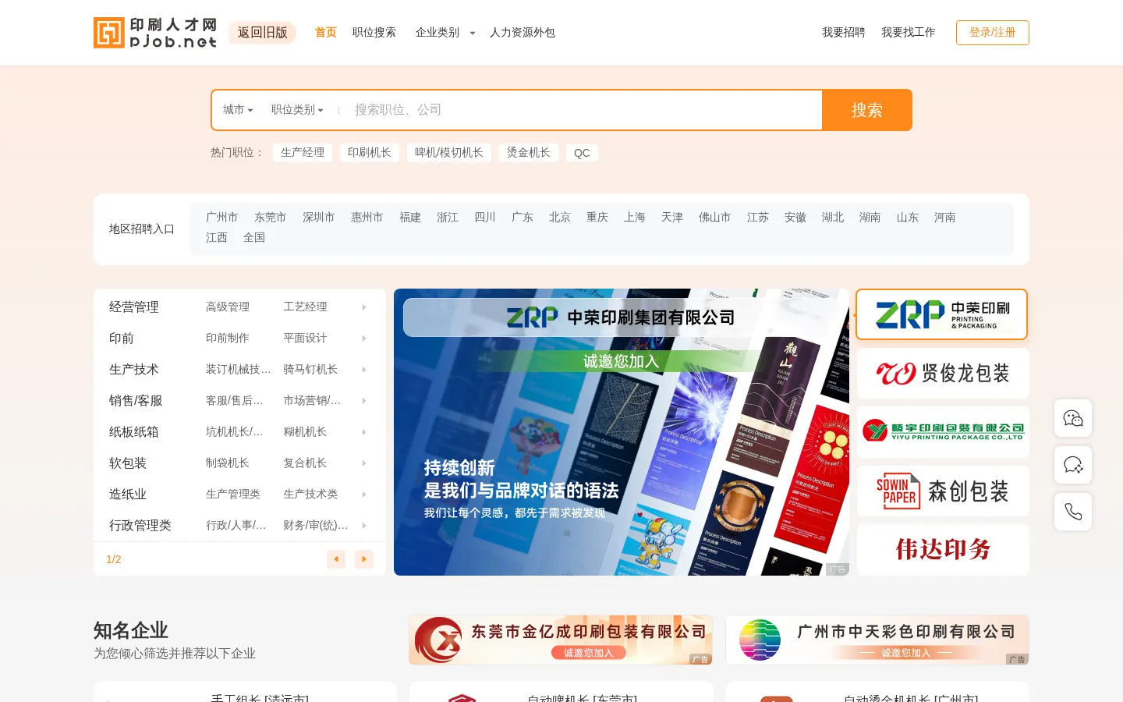Select hot job tag 生产经理
The height and width of the screenshot is (702, 1123).
[303, 153]
